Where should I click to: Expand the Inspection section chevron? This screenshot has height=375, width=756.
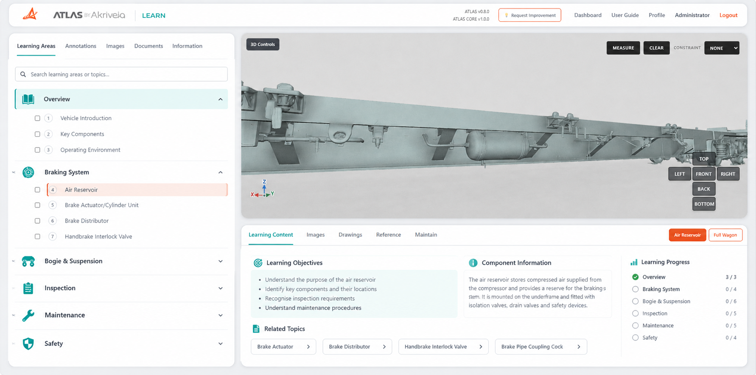(221, 288)
